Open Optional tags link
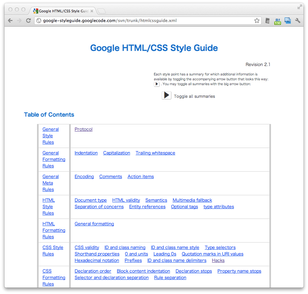 point(184,207)
